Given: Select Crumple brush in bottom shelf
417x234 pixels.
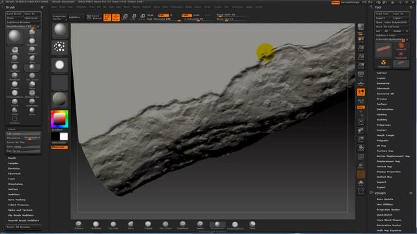Looking at the screenshot, I should tap(148, 225).
